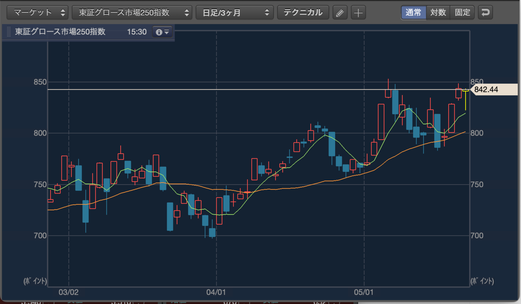Click the 850 label on left axis
521x304 pixels.
click(41, 82)
